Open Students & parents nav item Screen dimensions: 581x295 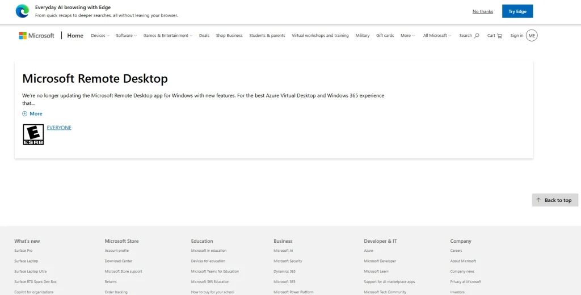[267, 36]
